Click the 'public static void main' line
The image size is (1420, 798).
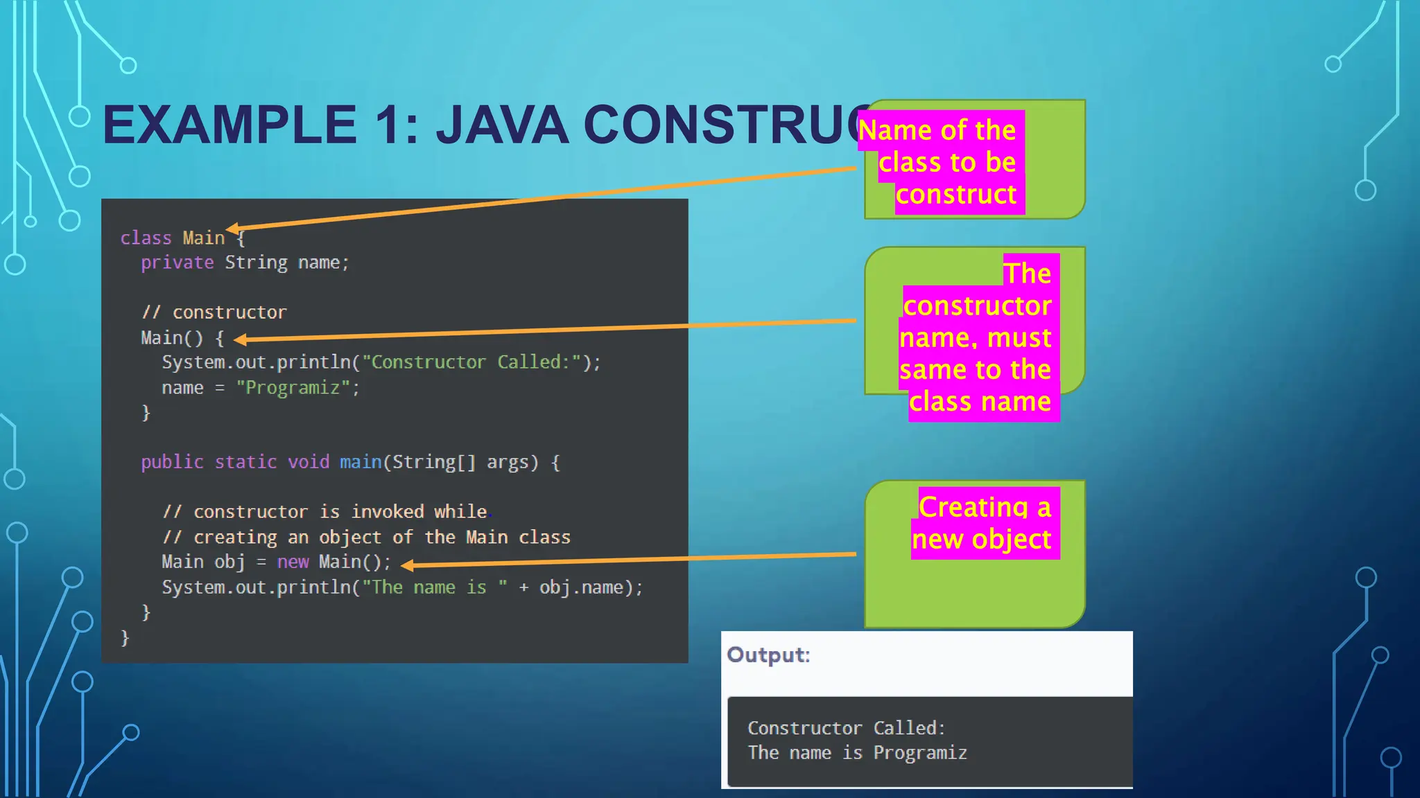pyautogui.click(x=350, y=462)
